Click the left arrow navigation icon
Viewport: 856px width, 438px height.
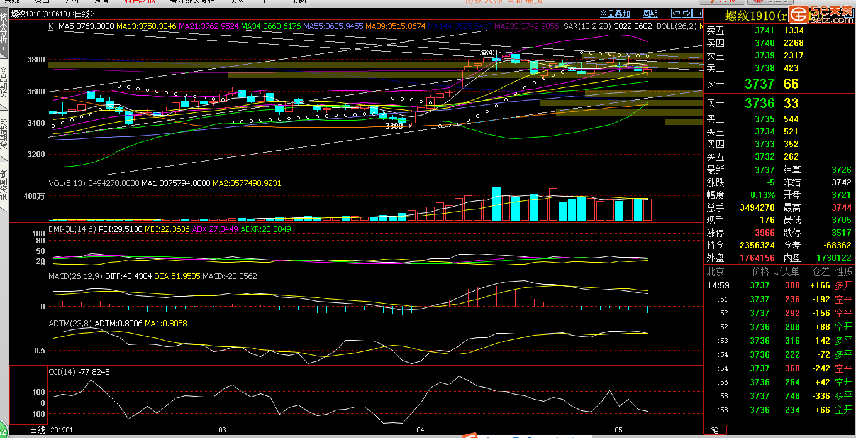pos(676,13)
